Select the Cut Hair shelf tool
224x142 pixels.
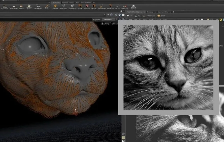point(117,7)
